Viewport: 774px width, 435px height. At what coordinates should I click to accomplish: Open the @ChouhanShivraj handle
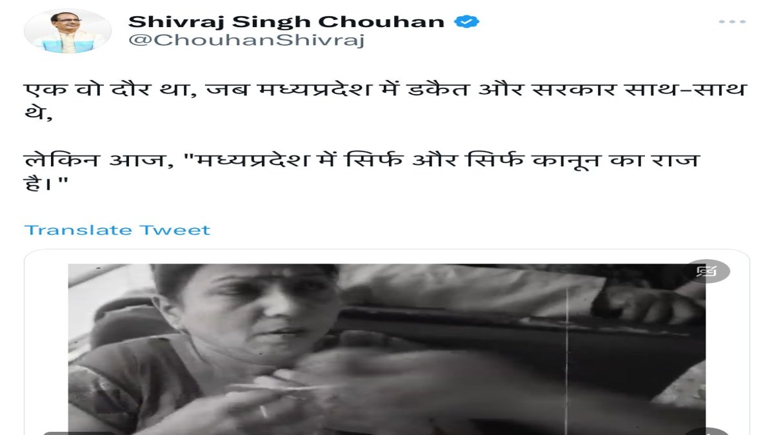(247, 41)
